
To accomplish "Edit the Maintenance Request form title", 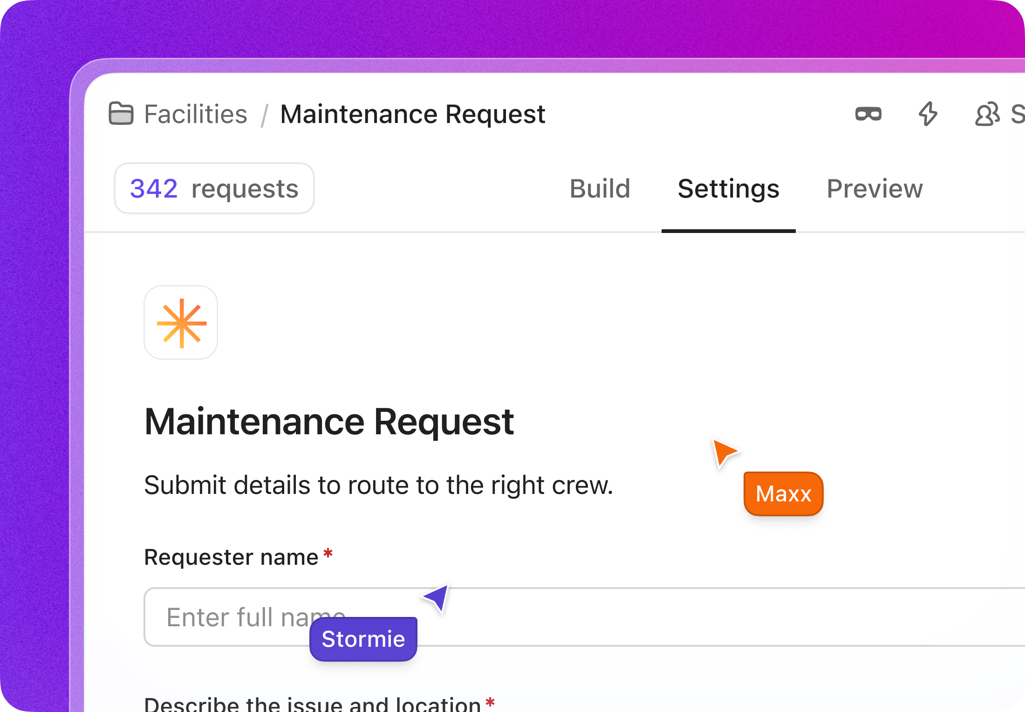I will 329,422.
